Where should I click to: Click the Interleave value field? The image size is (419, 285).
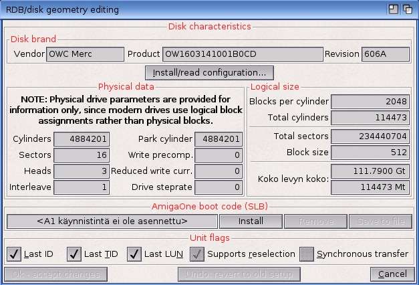click(x=82, y=187)
